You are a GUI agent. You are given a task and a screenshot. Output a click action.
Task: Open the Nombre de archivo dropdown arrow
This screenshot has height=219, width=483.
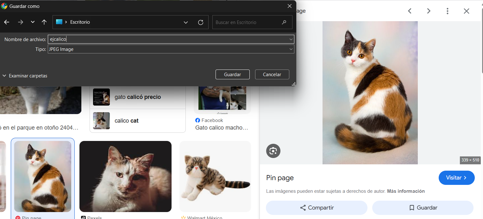tap(291, 39)
